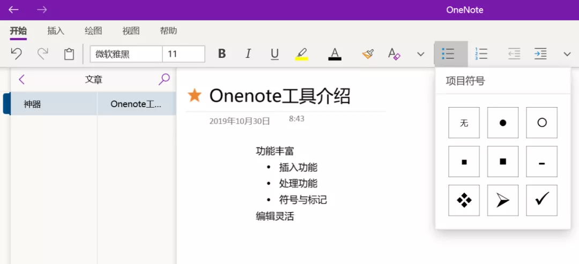Screen dimensions: 579x264
Task: Click the bullet item 插入功能
Action: click(299, 168)
